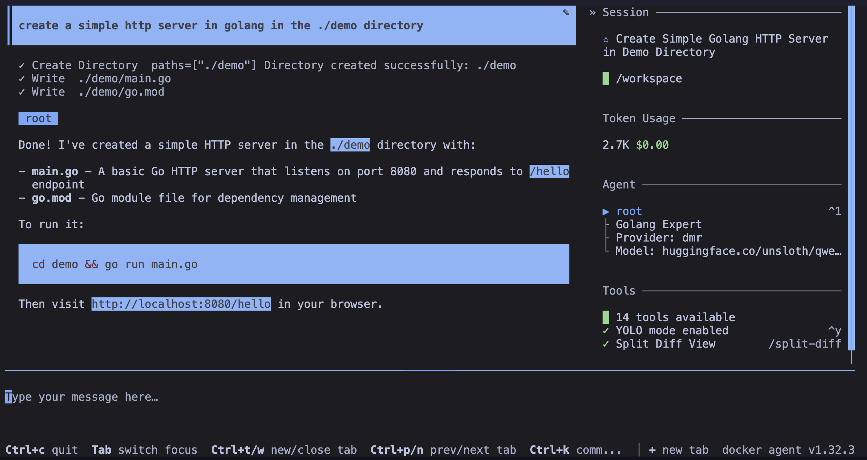Viewport: 867px width, 460px height.
Task: Click the green block before /workspace
Action: [x=606, y=79]
